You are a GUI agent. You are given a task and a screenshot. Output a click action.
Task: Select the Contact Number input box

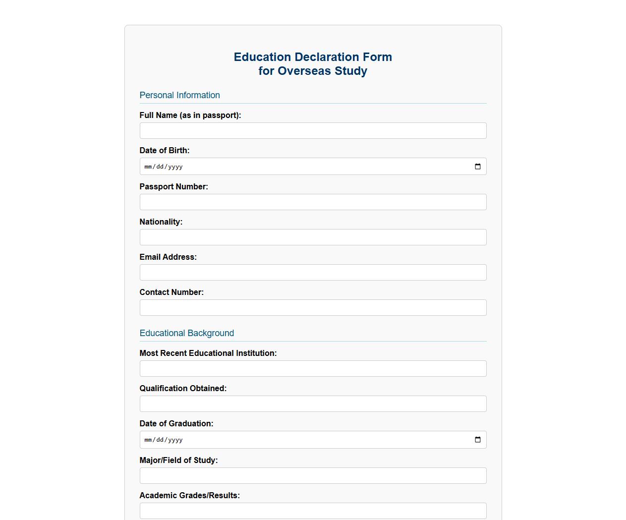(x=313, y=307)
